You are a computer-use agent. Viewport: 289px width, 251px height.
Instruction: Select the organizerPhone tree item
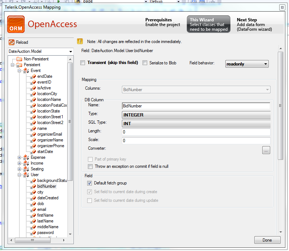[x=51, y=146]
